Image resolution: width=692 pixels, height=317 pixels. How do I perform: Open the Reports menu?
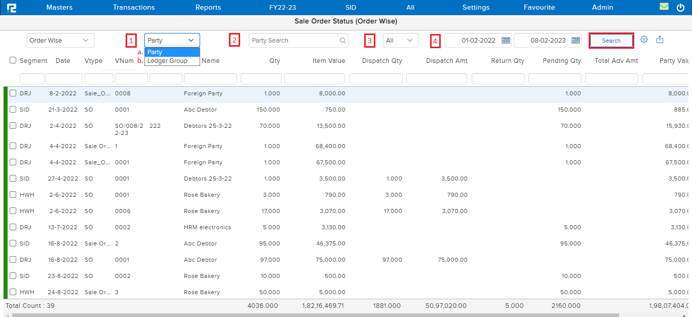pos(208,7)
